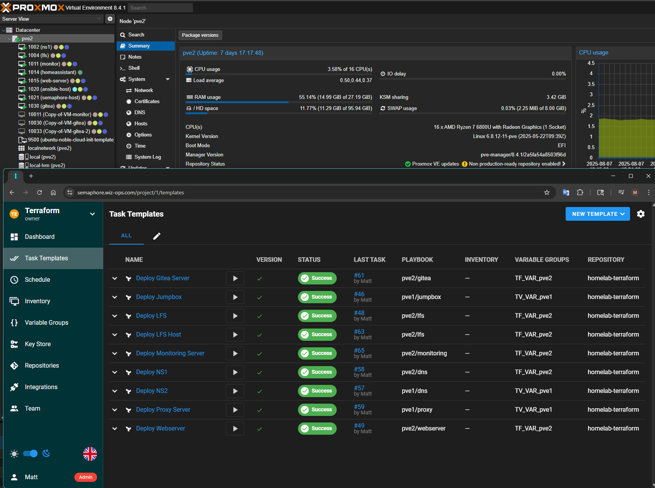Toggle the dark mode switch
655x488 pixels.
[30, 454]
